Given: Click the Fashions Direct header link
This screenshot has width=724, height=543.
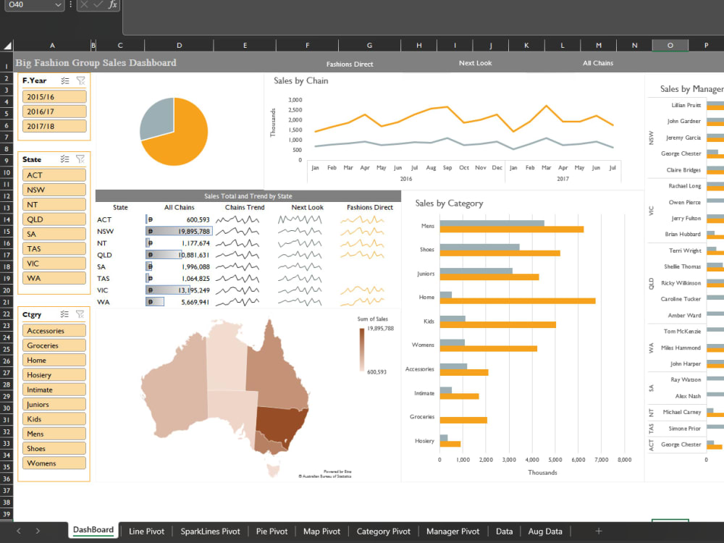Looking at the screenshot, I should coord(350,64).
